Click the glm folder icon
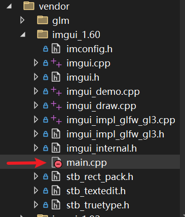 coord(43,20)
